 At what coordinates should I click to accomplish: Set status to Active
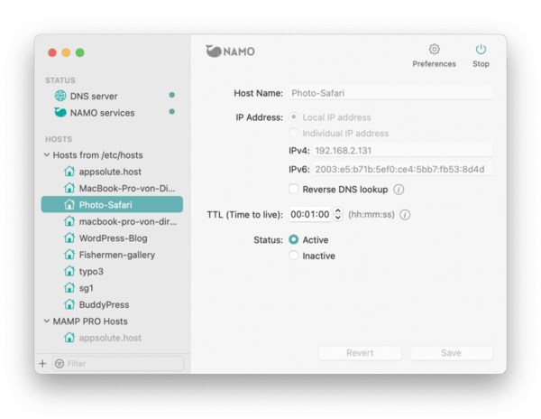pos(294,239)
